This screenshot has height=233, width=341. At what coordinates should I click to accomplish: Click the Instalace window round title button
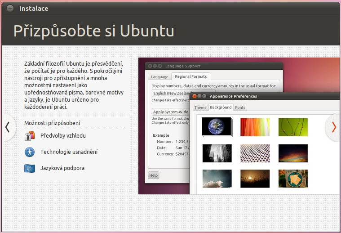10,8
